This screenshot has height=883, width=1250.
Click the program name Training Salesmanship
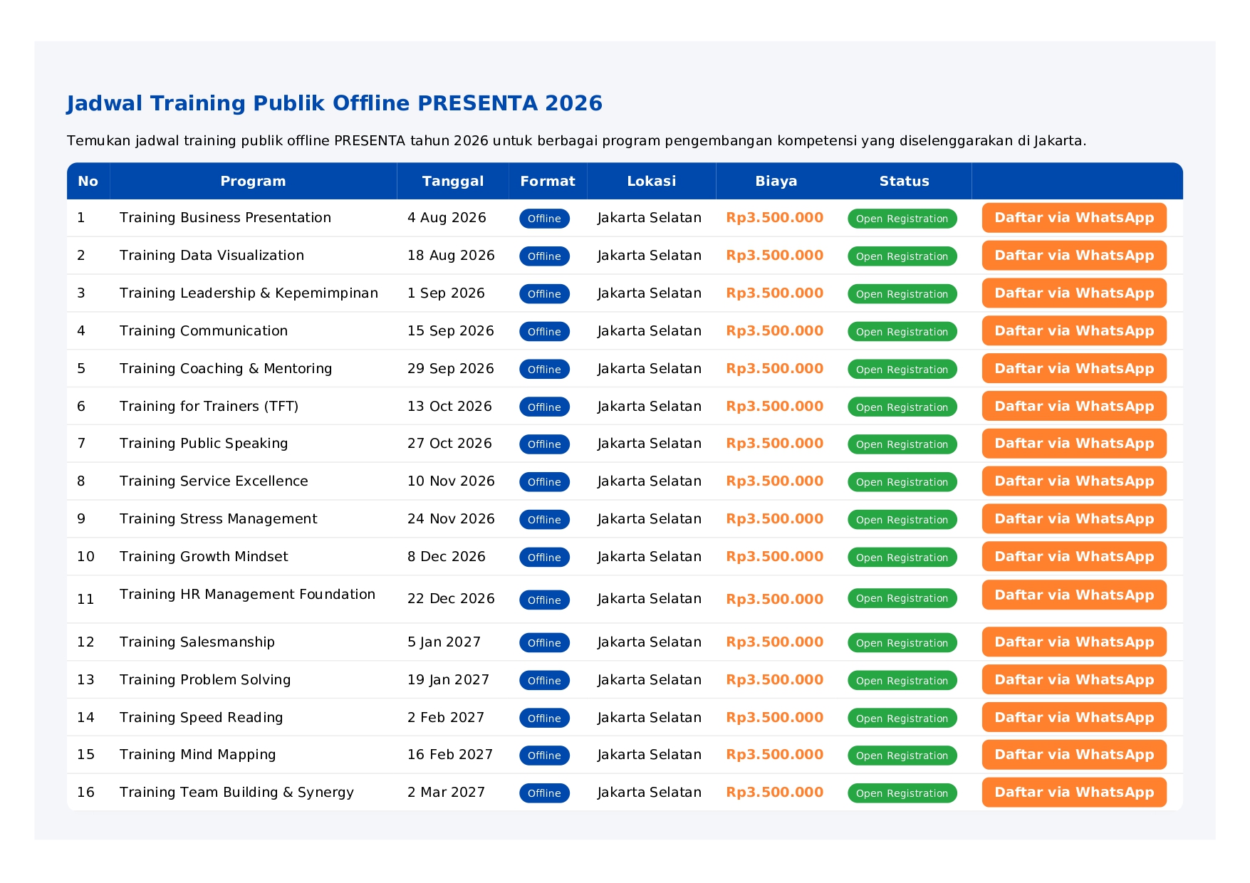[197, 642]
